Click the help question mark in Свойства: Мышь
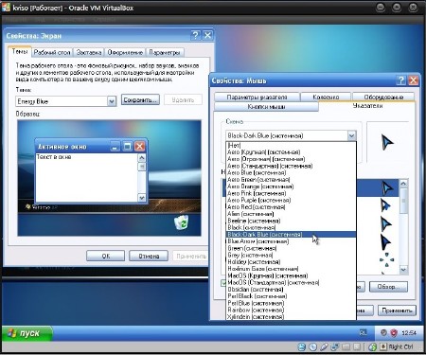 (x=400, y=80)
